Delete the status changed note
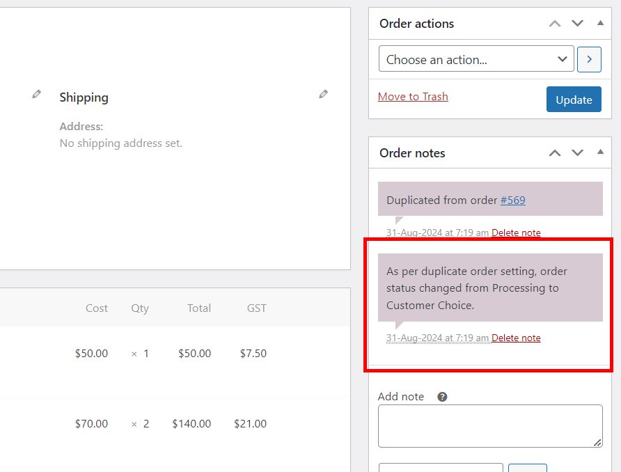This screenshot has width=621, height=472. tap(516, 338)
